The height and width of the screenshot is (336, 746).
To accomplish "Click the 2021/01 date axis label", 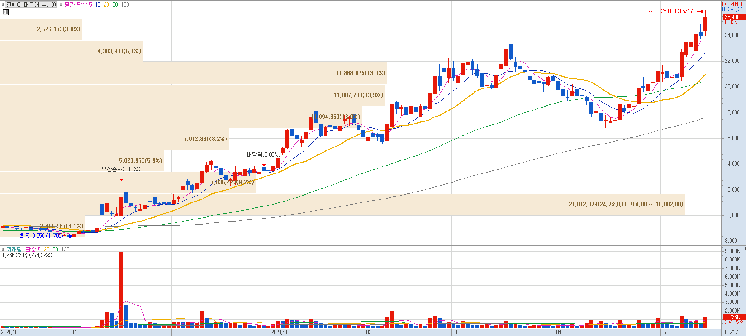I will [x=280, y=333].
